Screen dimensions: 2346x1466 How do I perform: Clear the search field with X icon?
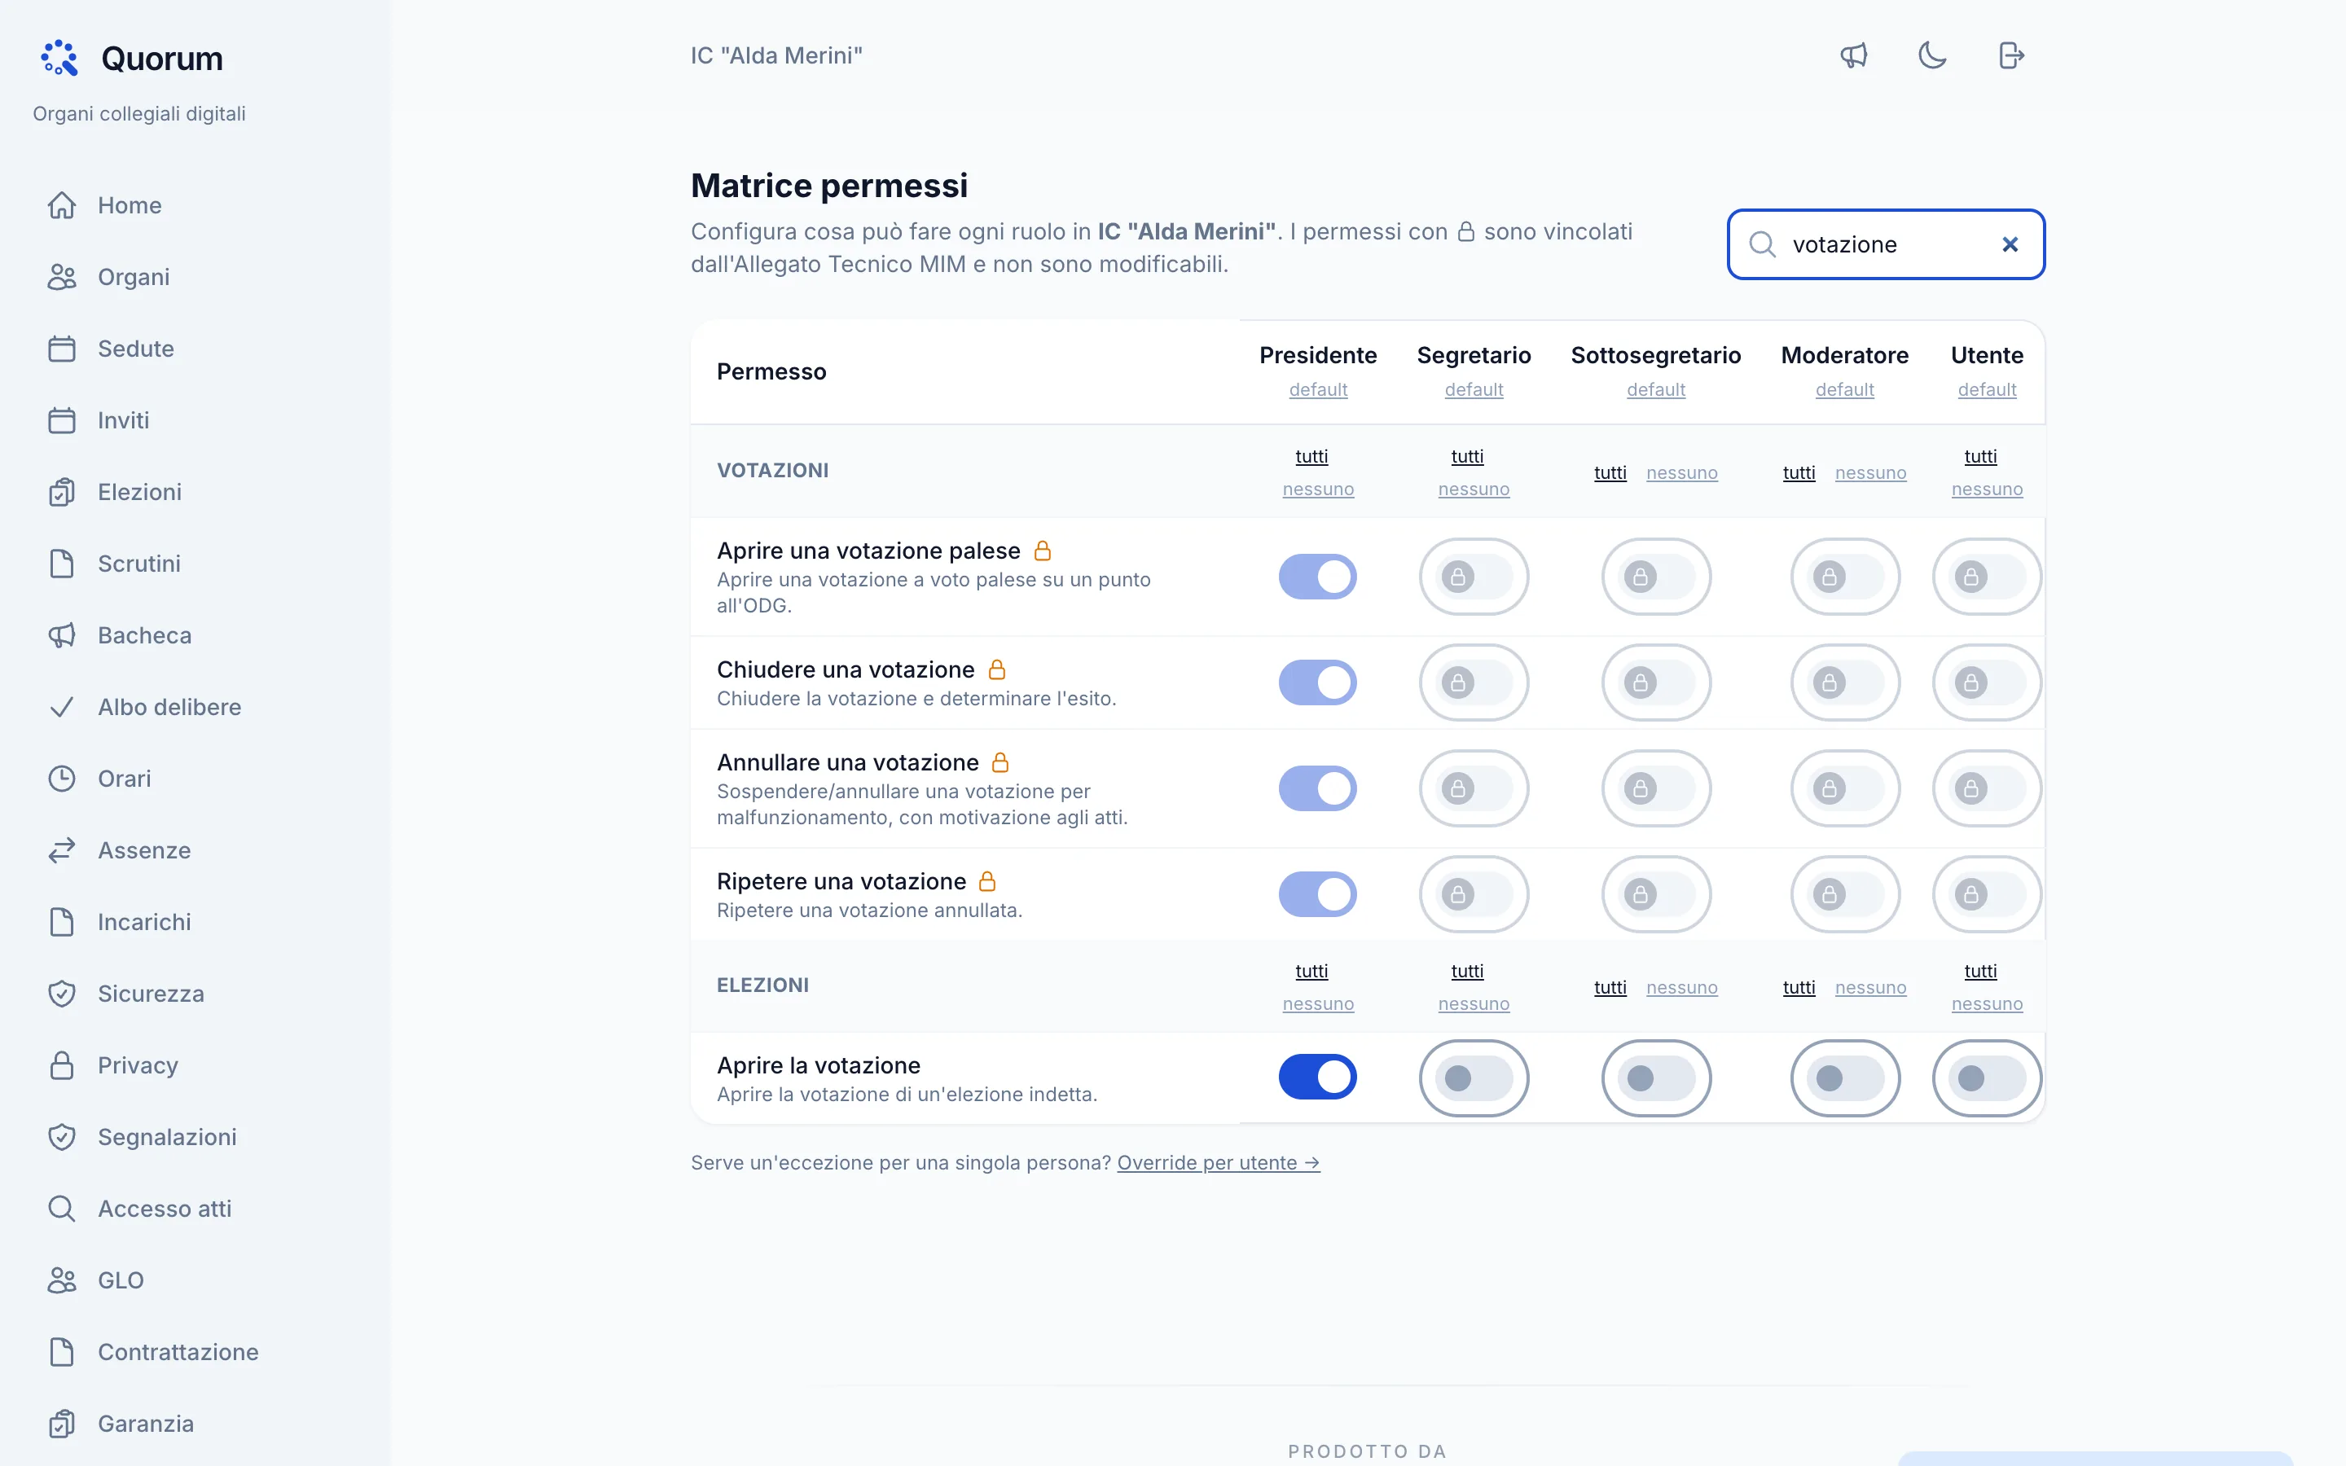pyautogui.click(x=2010, y=244)
